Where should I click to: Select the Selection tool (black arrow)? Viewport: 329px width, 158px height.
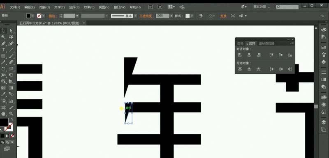pos(3,30)
